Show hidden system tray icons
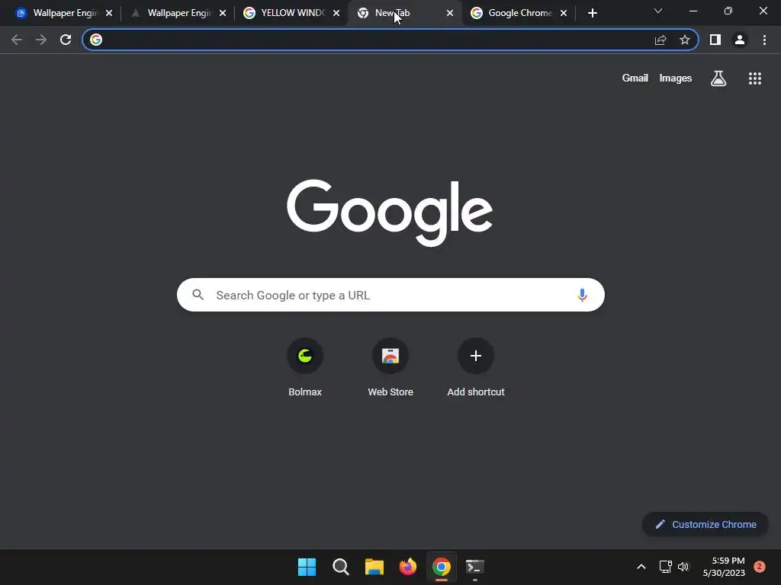This screenshot has height=585, width=781. click(x=641, y=567)
